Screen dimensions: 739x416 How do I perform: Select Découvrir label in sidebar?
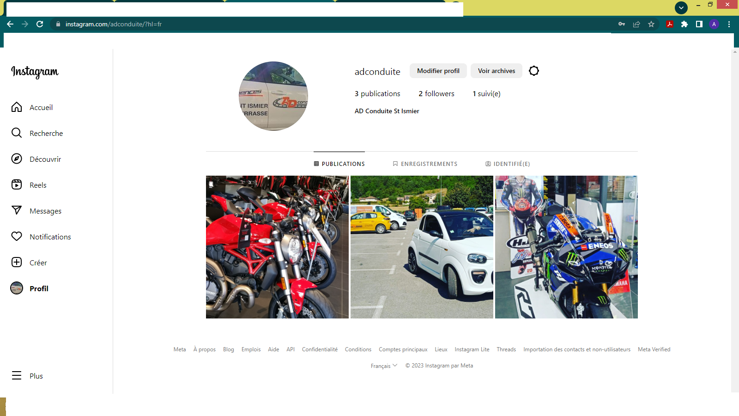45,159
